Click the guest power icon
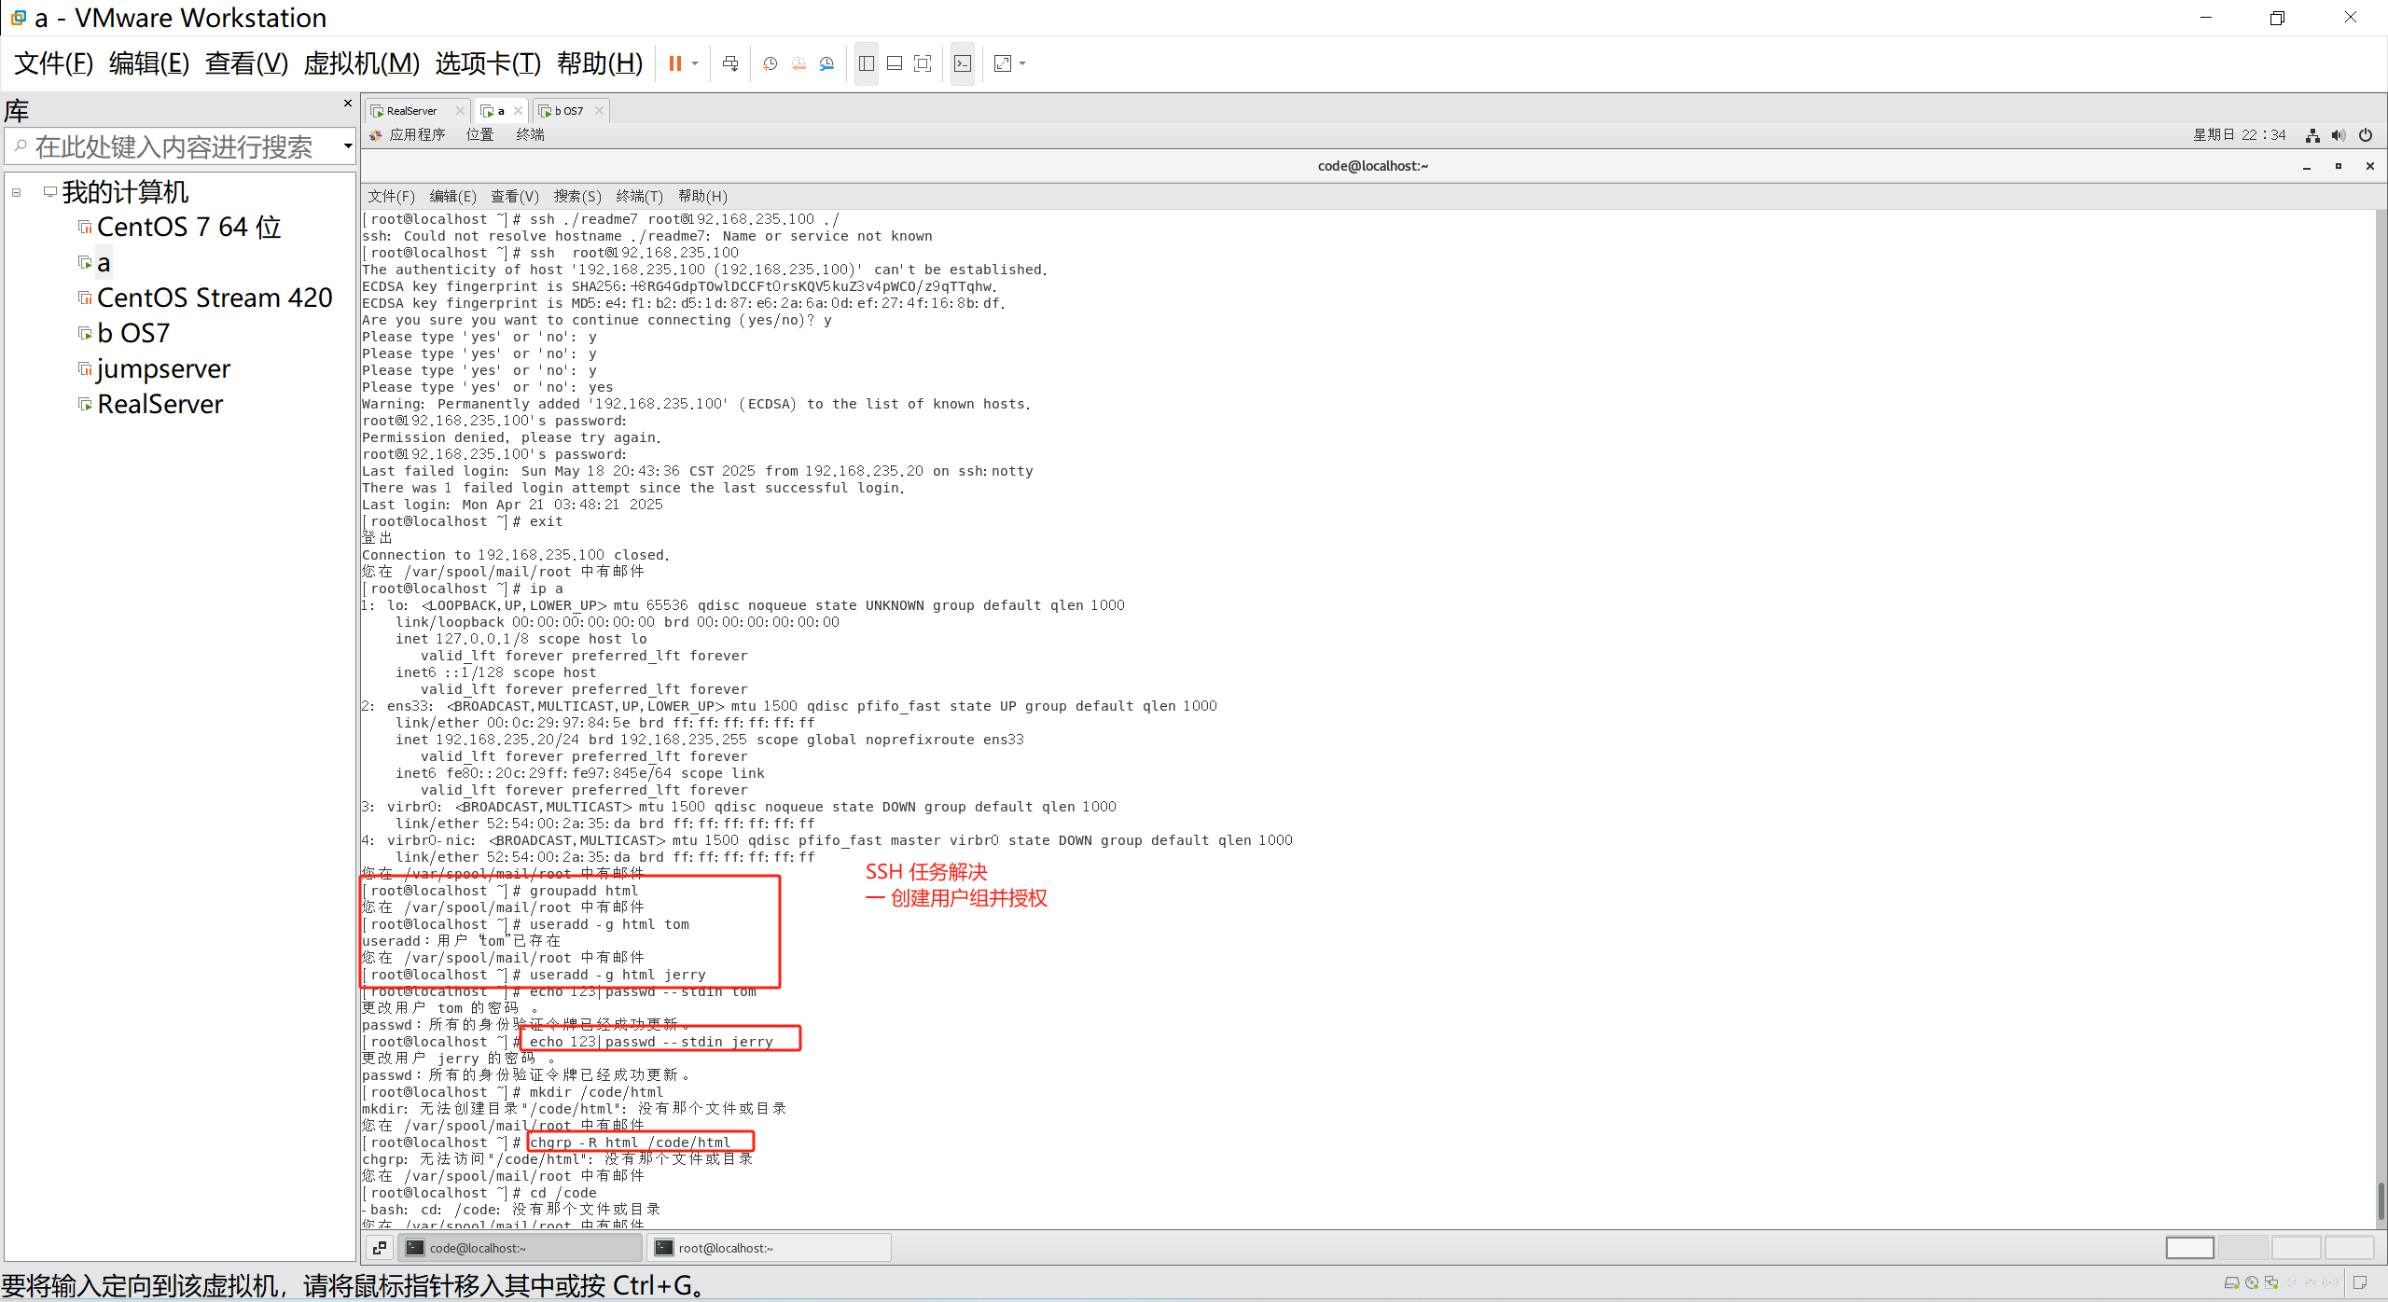This screenshot has width=2388, height=1302. point(2365,135)
